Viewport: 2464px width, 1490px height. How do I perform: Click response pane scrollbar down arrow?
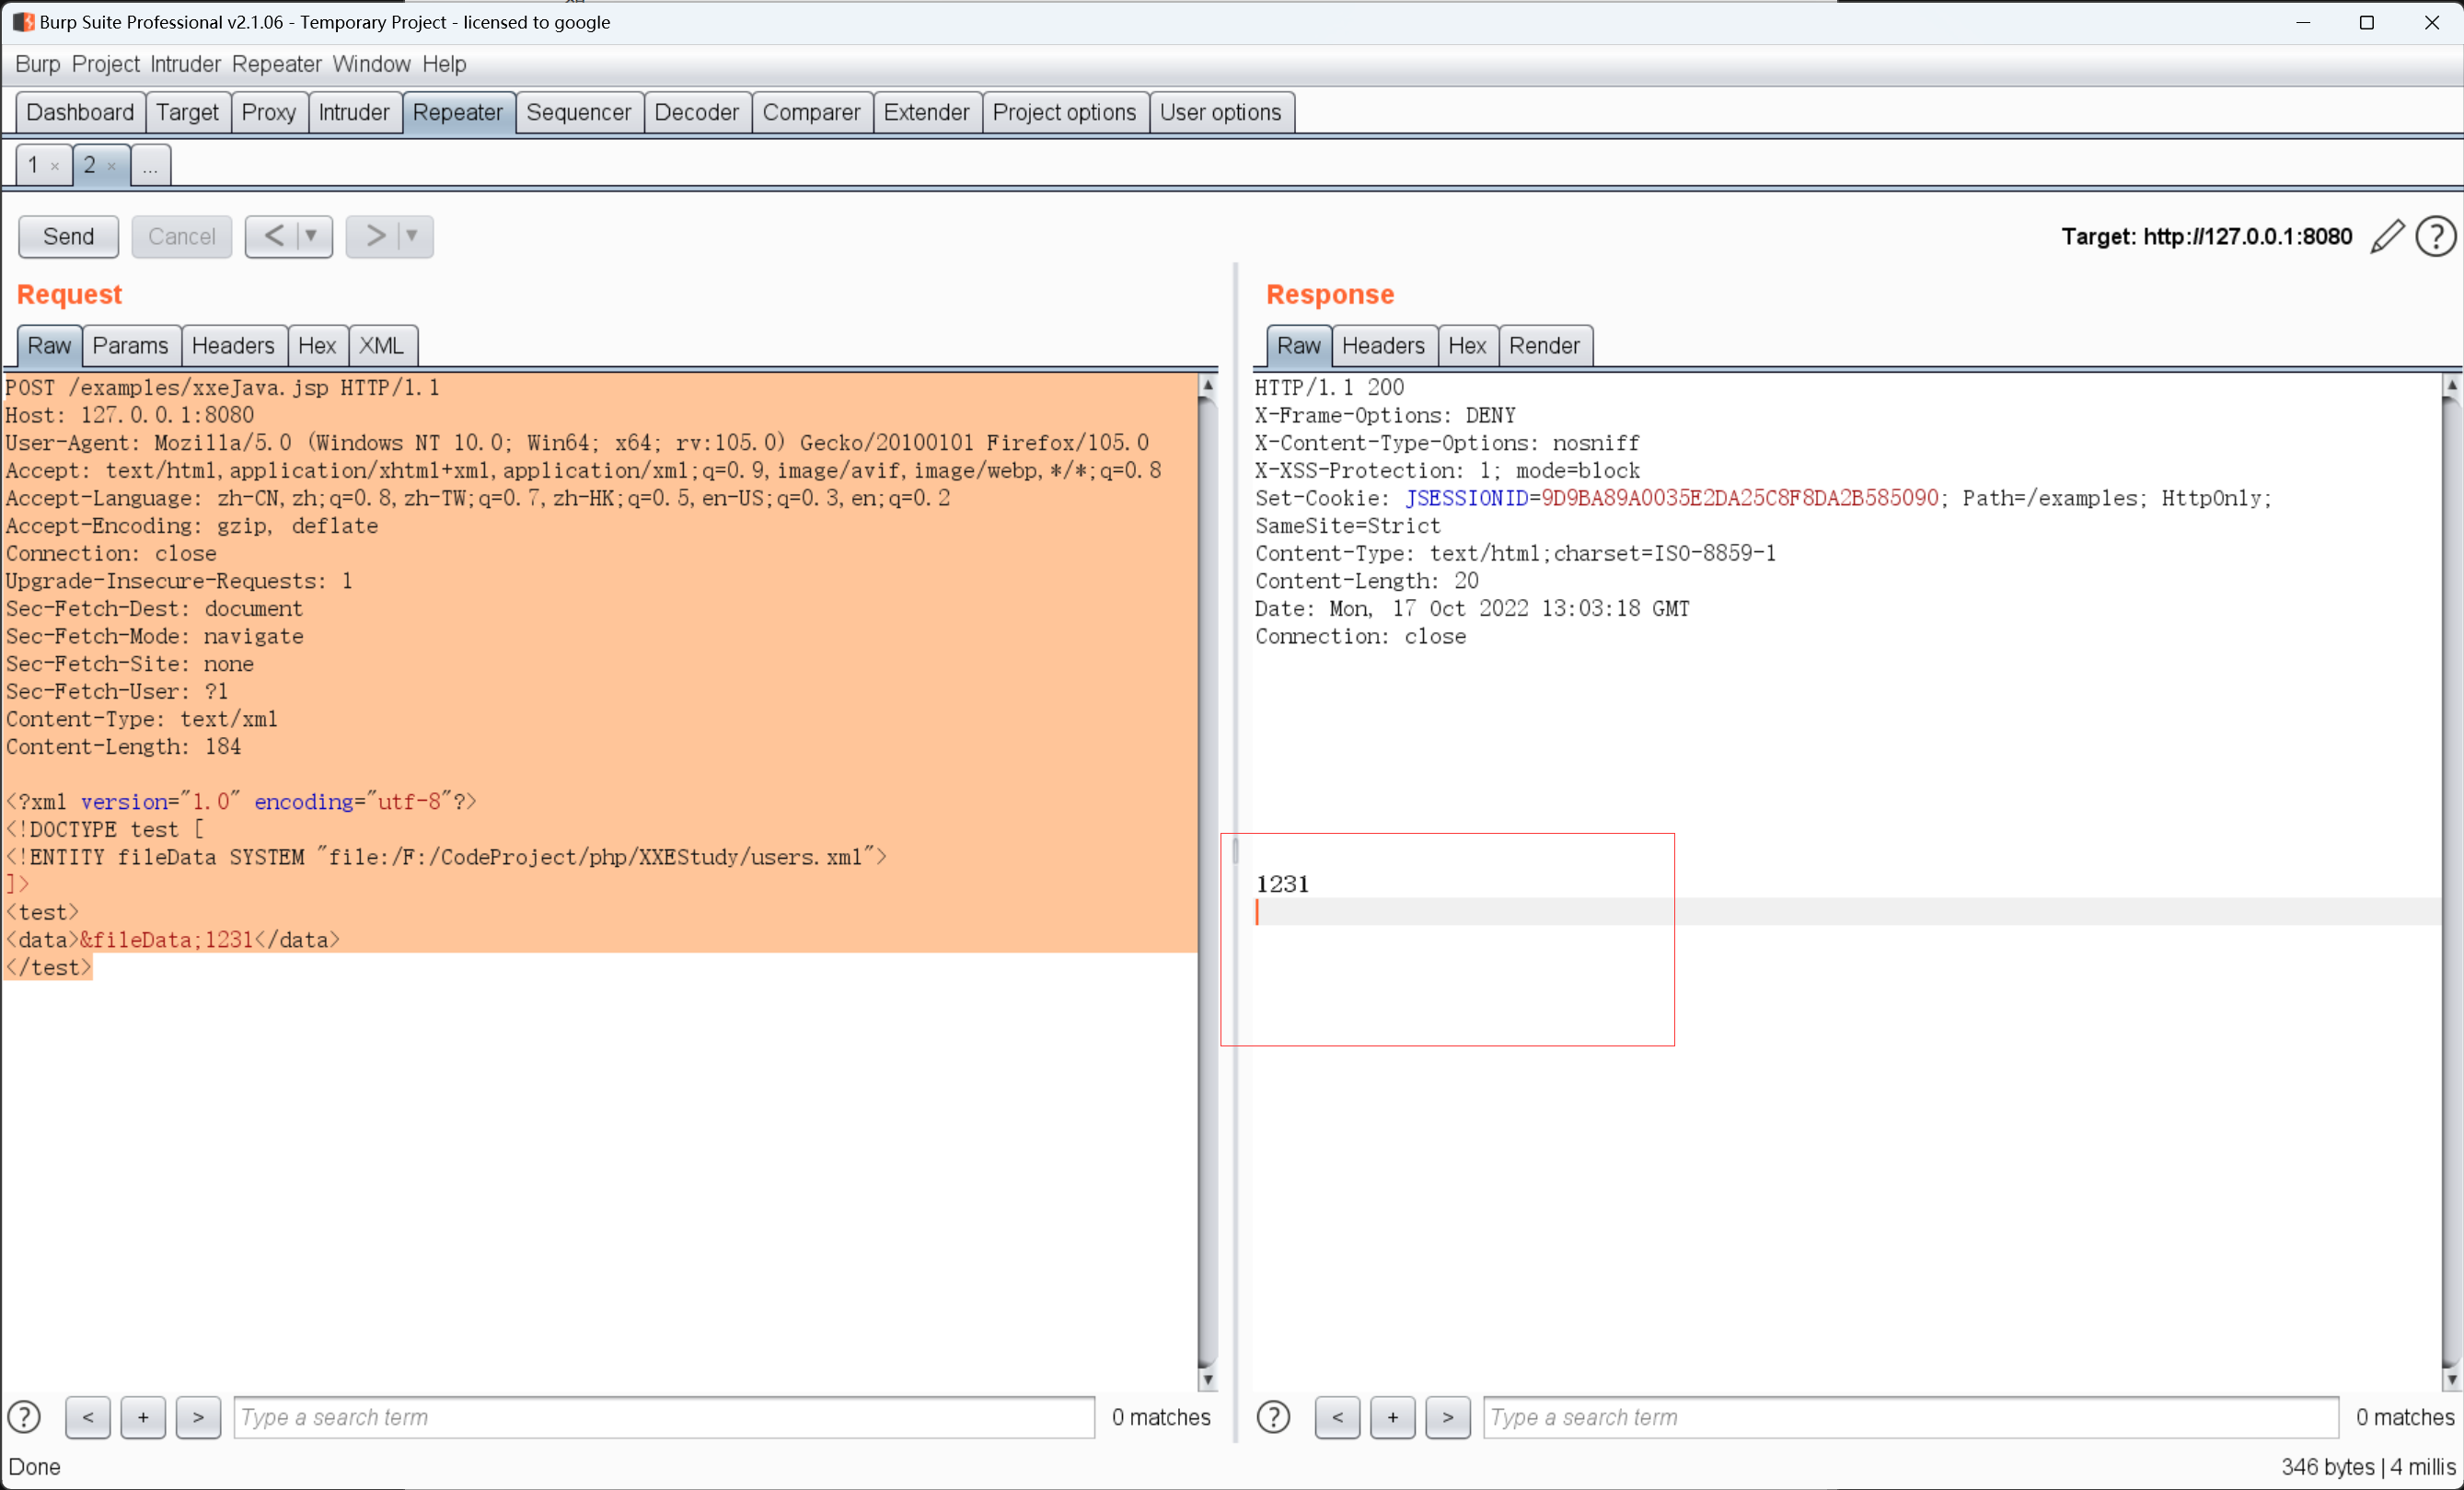click(2451, 1379)
